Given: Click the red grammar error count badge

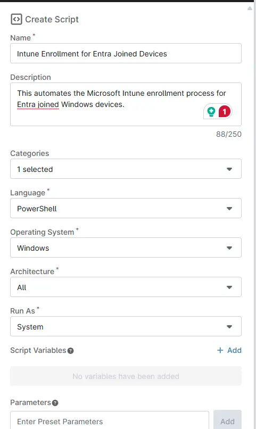Looking at the screenshot, I should (x=224, y=112).
